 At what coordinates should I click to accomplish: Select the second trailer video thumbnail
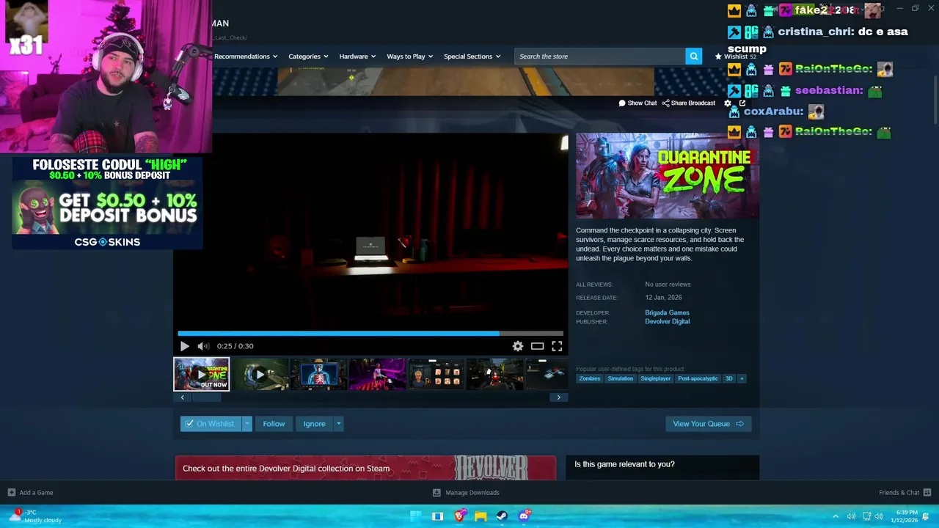[260, 374]
